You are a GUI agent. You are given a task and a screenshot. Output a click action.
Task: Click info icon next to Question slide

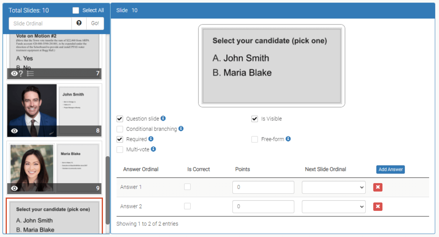click(163, 118)
